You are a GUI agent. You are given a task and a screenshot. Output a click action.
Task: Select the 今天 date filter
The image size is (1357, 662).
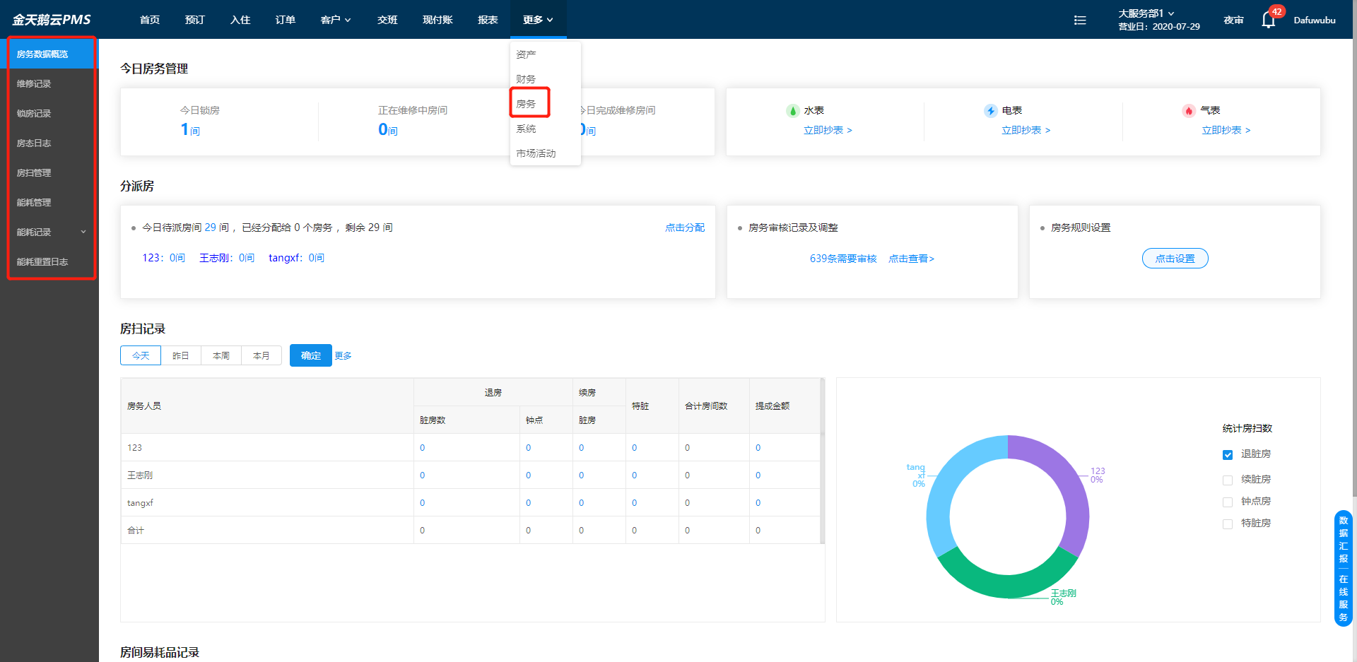(x=141, y=355)
